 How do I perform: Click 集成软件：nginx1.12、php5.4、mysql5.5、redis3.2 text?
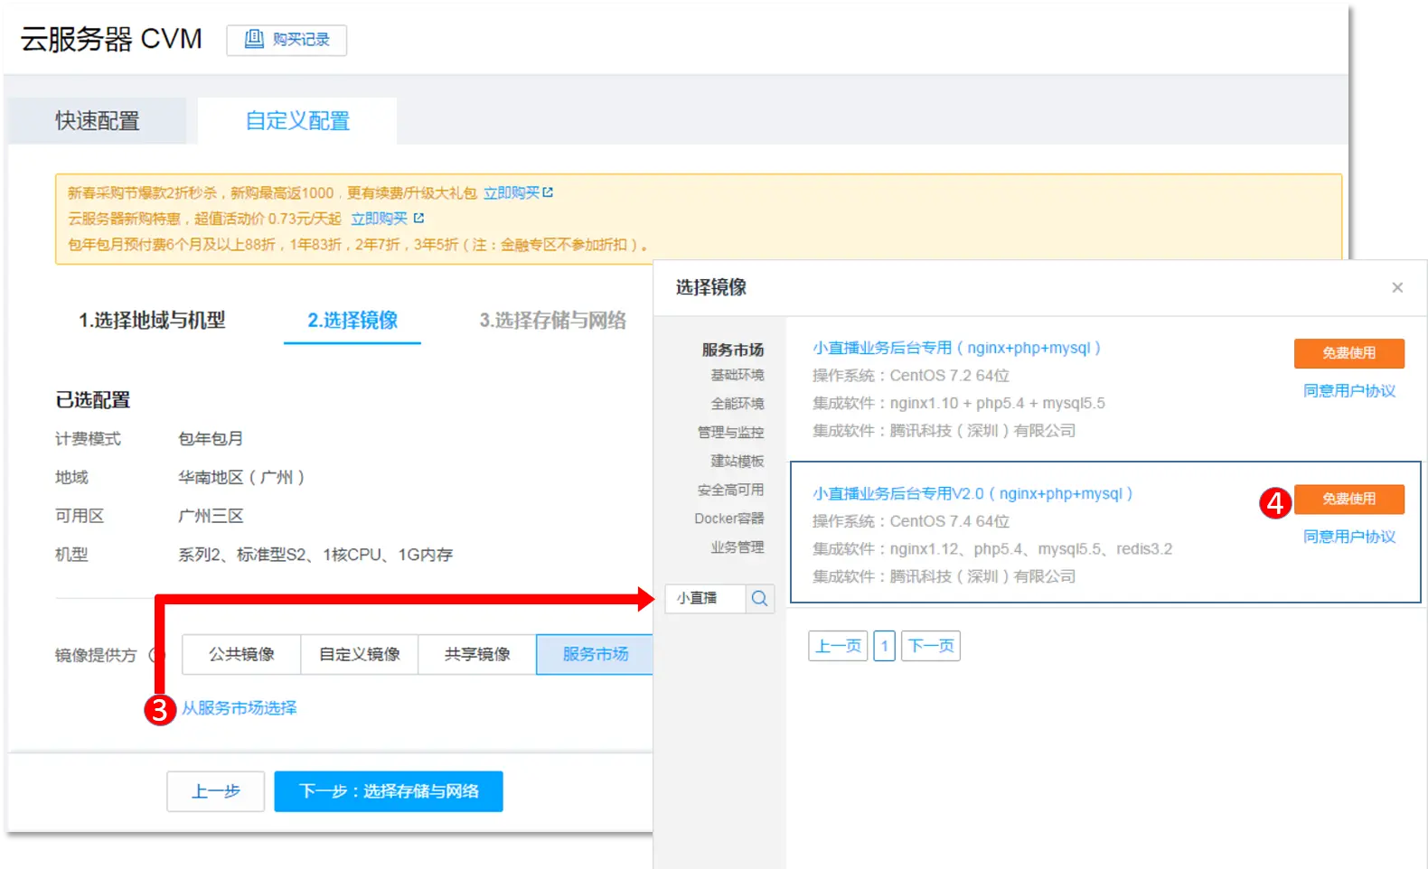click(x=992, y=548)
